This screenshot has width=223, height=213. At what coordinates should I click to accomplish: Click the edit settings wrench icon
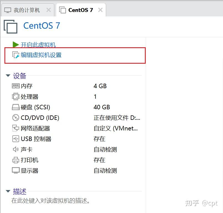tap(16, 55)
